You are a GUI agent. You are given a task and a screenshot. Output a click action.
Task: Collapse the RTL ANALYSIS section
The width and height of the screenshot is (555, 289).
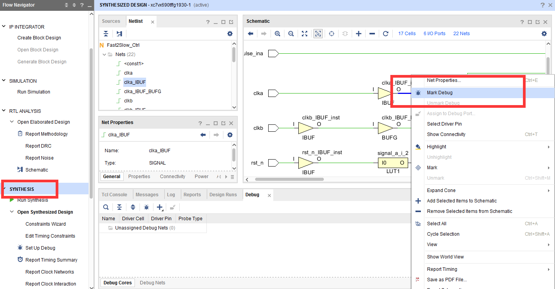[4, 111]
